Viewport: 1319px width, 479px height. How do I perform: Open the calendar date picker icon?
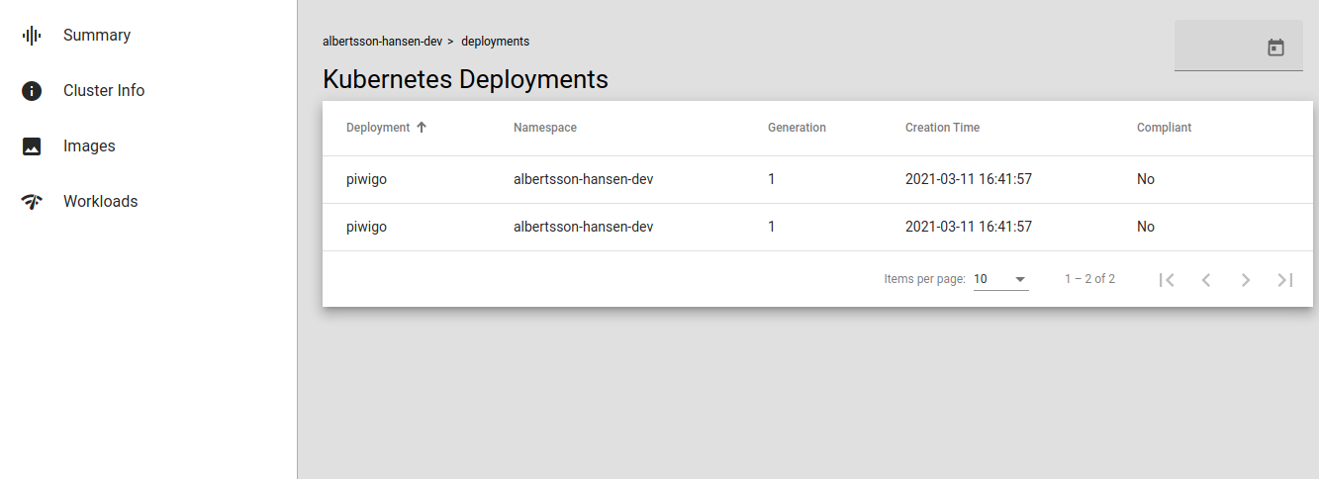(1275, 48)
